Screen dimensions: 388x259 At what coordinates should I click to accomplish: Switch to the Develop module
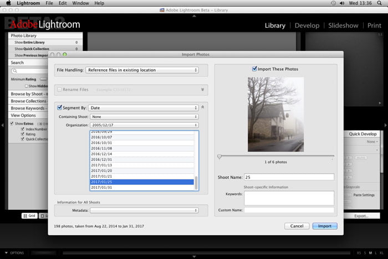point(307,25)
